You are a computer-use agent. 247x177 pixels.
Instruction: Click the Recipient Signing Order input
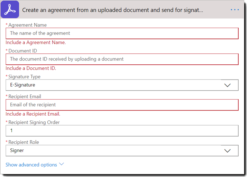click(x=122, y=131)
